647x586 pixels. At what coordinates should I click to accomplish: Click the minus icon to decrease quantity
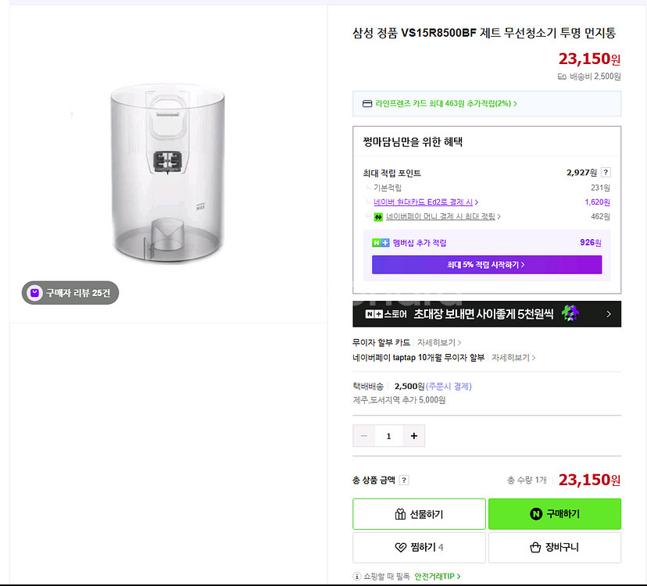[x=364, y=436]
